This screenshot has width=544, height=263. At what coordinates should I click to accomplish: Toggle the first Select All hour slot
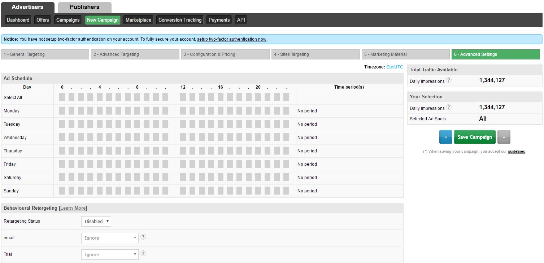tap(62, 98)
